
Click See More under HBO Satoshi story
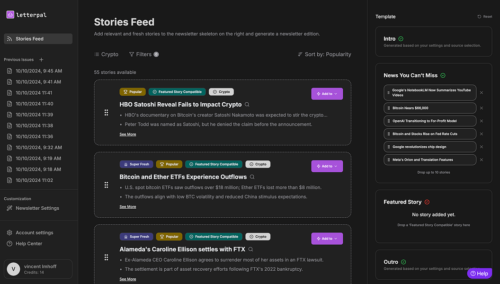point(127,134)
